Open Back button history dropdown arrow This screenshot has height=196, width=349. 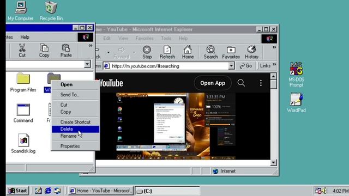click(109, 52)
